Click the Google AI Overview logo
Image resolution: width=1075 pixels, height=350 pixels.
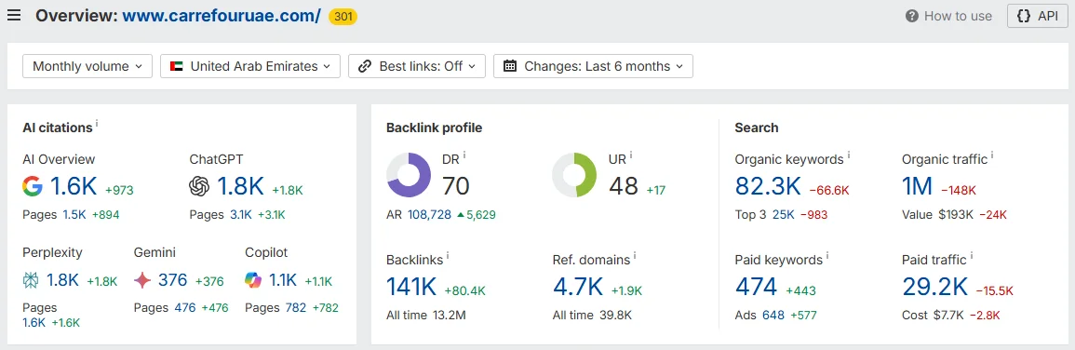(33, 186)
